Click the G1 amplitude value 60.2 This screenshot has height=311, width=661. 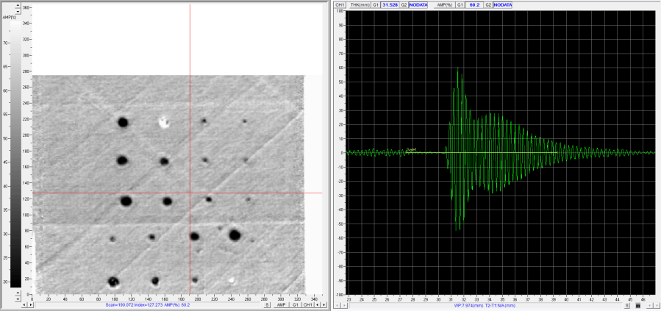[475, 4]
